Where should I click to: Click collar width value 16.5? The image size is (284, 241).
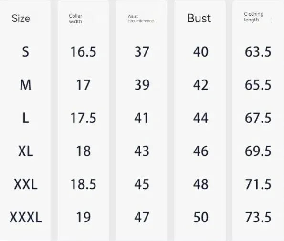[x=84, y=52]
